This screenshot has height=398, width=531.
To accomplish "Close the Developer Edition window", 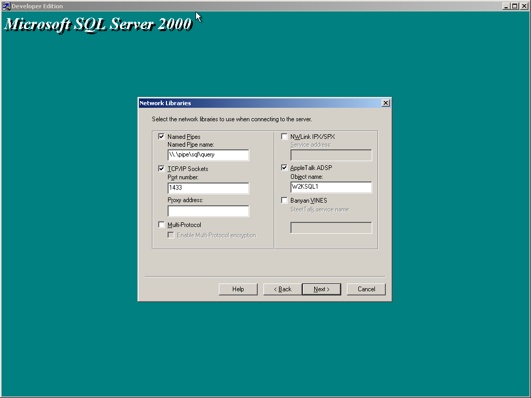I will [x=524, y=6].
